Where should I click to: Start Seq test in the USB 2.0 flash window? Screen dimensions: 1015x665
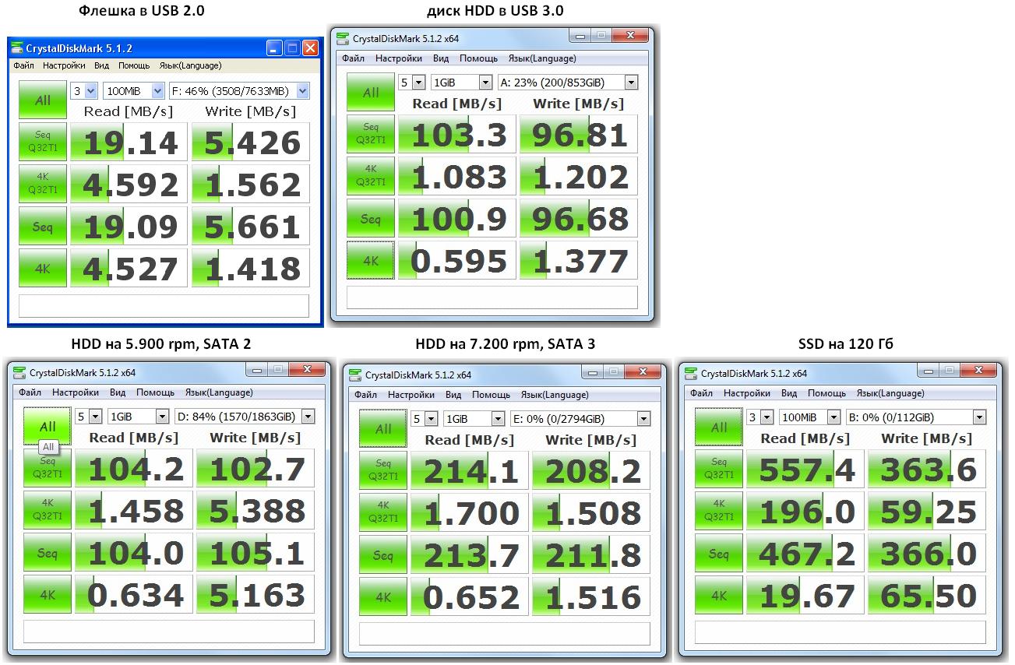(x=43, y=226)
